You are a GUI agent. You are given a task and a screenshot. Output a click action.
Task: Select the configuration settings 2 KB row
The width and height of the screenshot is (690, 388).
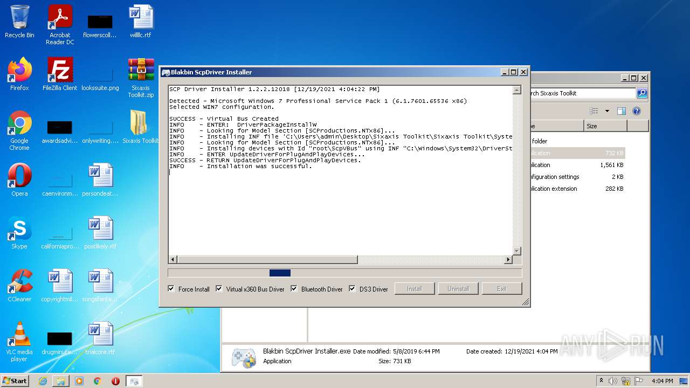(x=578, y=177)
